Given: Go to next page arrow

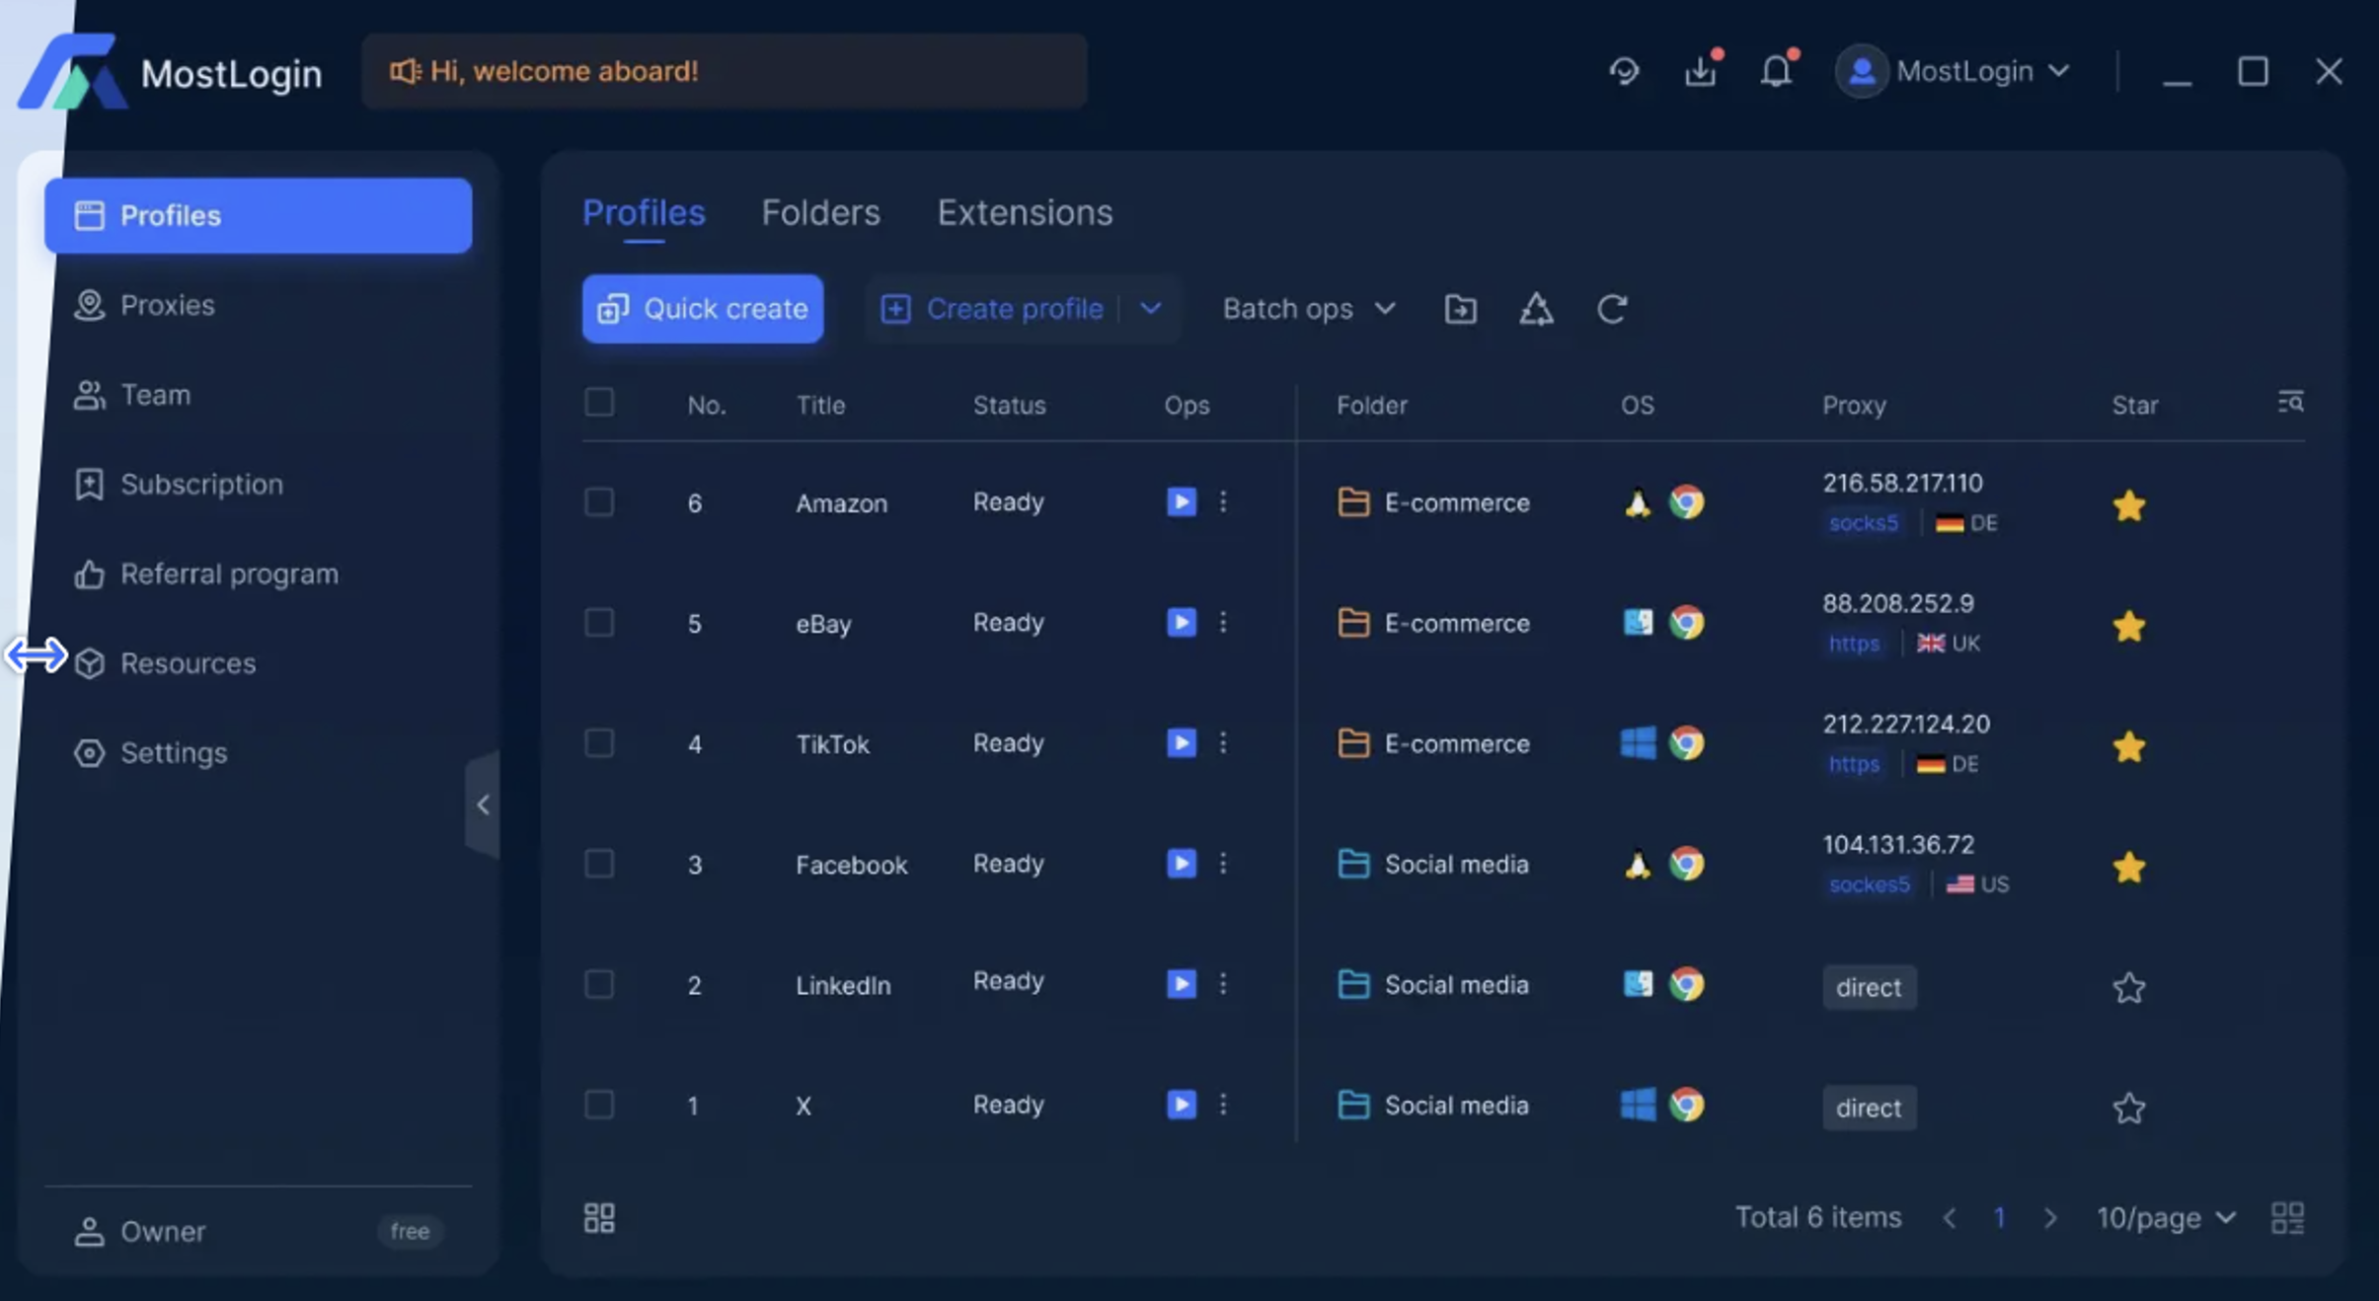Looking at the screenshot, I should coord(2050,1217).
